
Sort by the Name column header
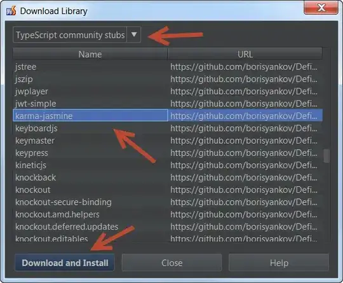90,54
